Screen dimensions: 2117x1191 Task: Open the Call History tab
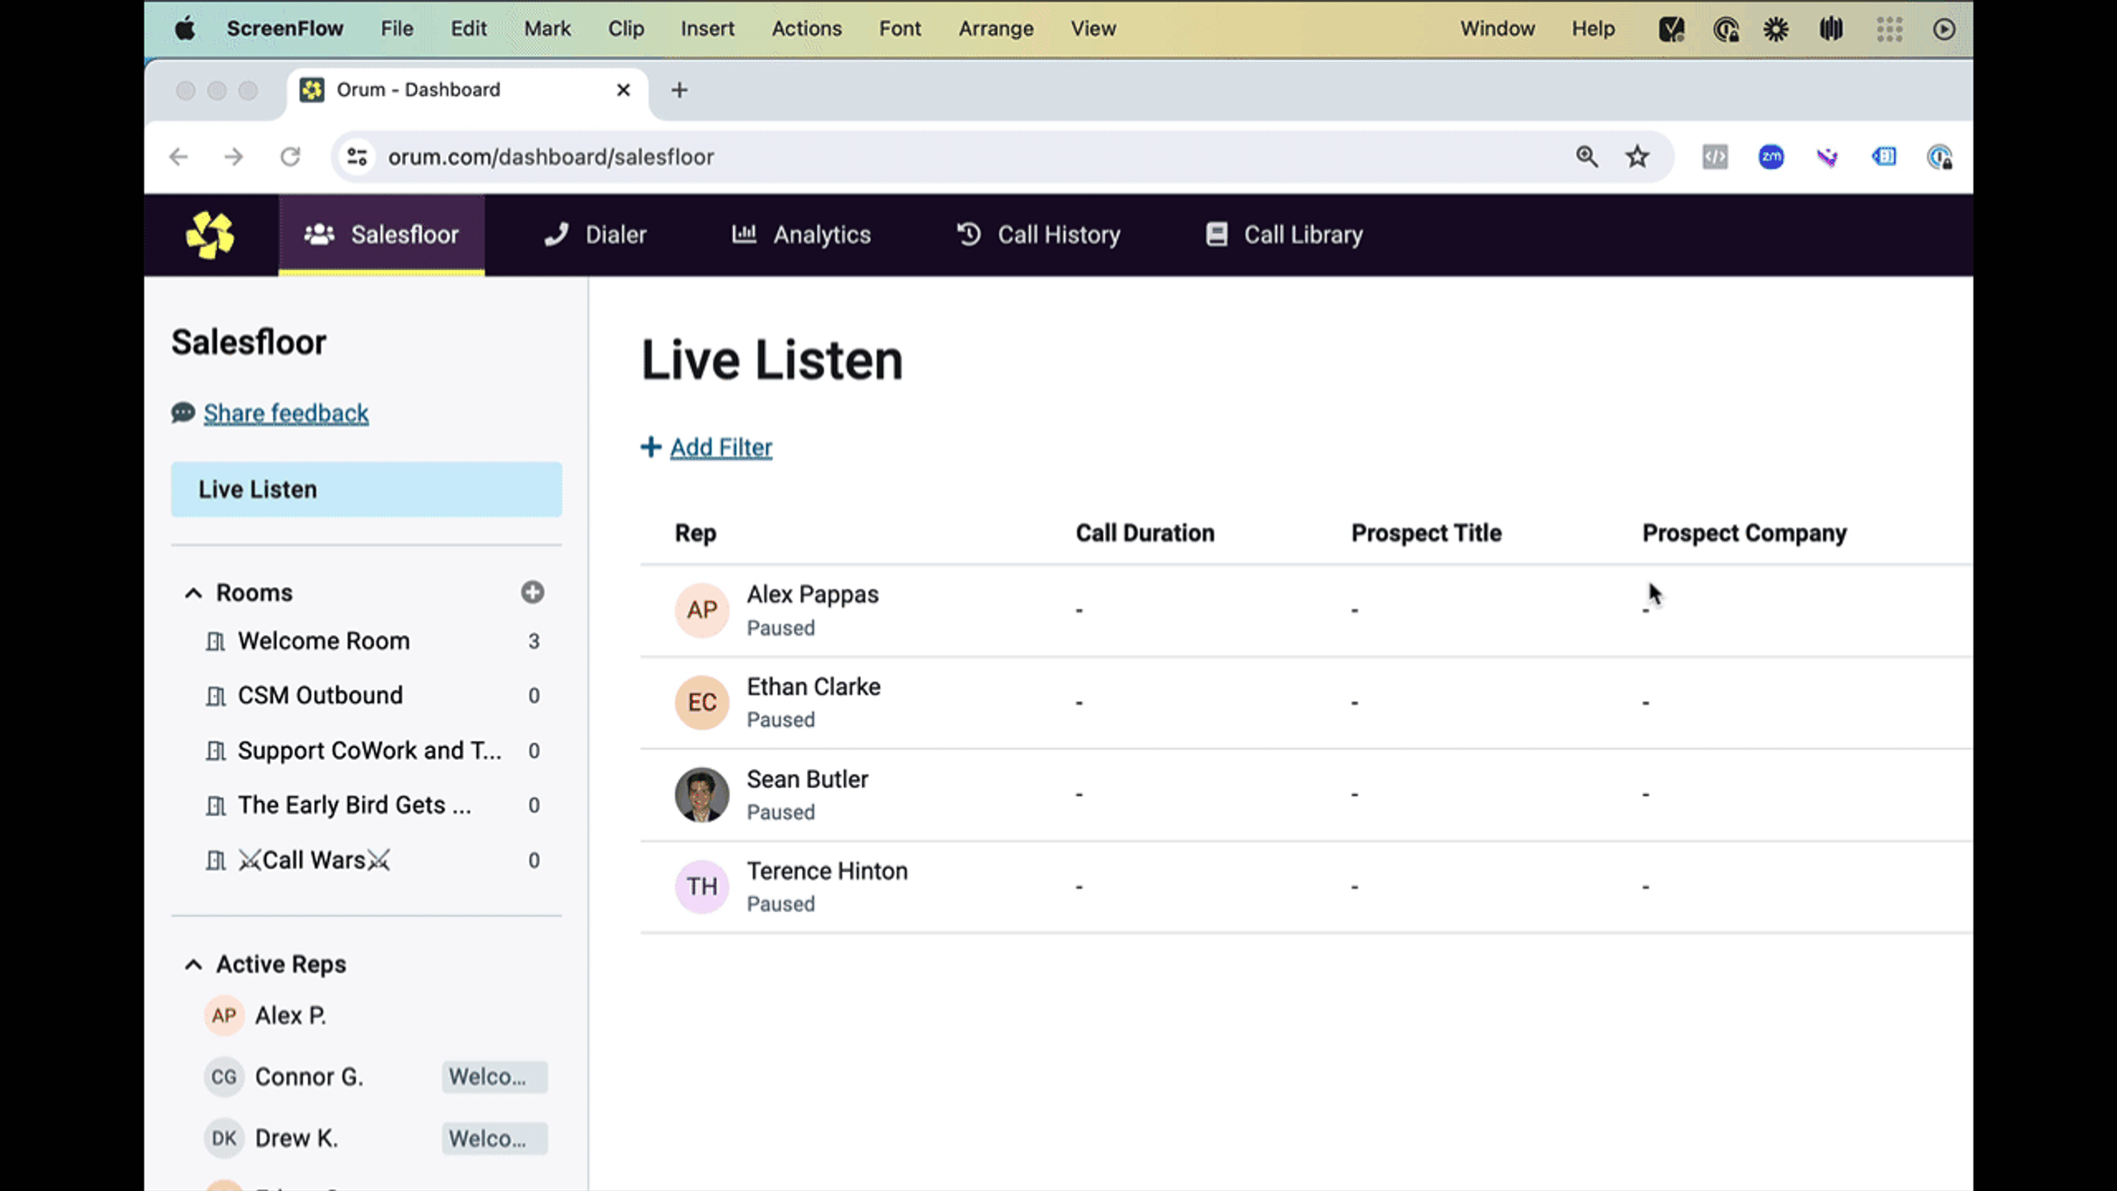coord(1039,235)
